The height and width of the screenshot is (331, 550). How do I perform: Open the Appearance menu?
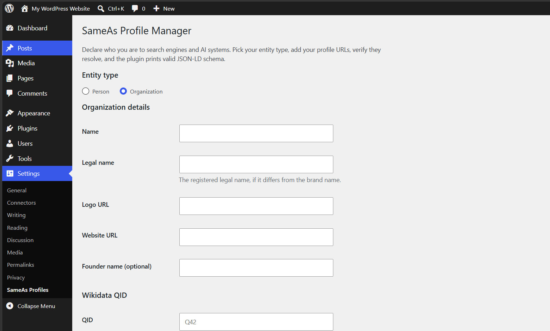tap(34, 113)
